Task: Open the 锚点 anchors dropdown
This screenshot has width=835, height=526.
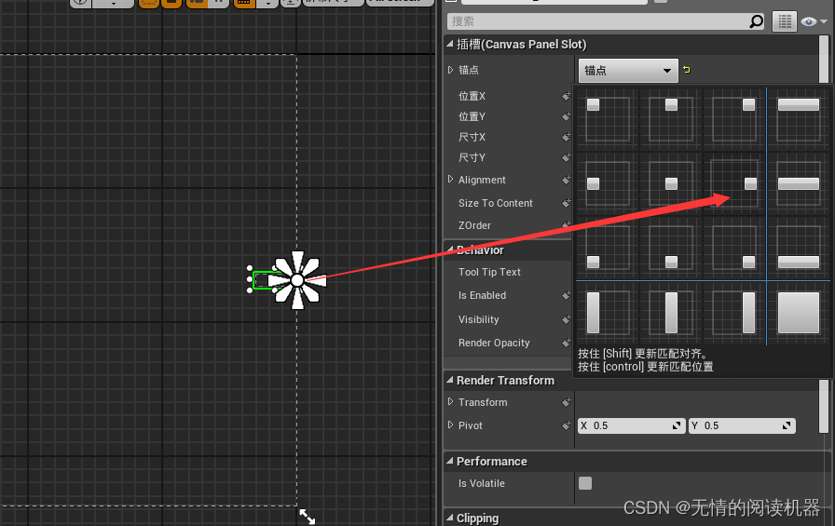Action: pyautogui.click(x=628, y=70)
